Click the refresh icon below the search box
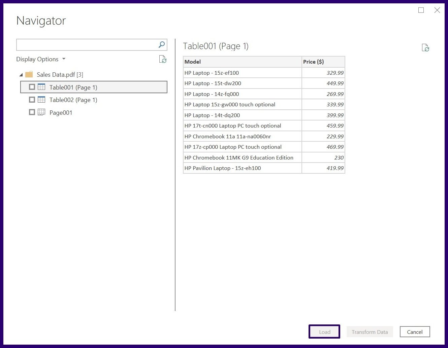Image resolution: width=448 pixels, height=348 pixels. [163, 60]
